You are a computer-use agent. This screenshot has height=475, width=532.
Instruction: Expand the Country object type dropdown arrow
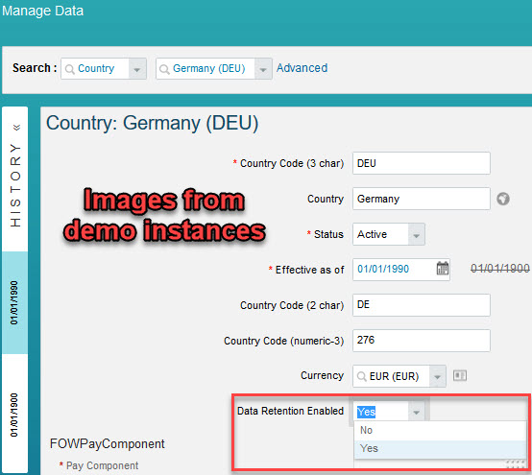(137, 69)
